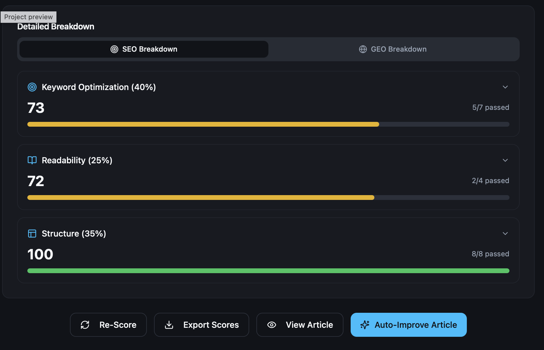Screen dimensions: 544x350
Task: Click the score value 72
Action: point(36,181)
